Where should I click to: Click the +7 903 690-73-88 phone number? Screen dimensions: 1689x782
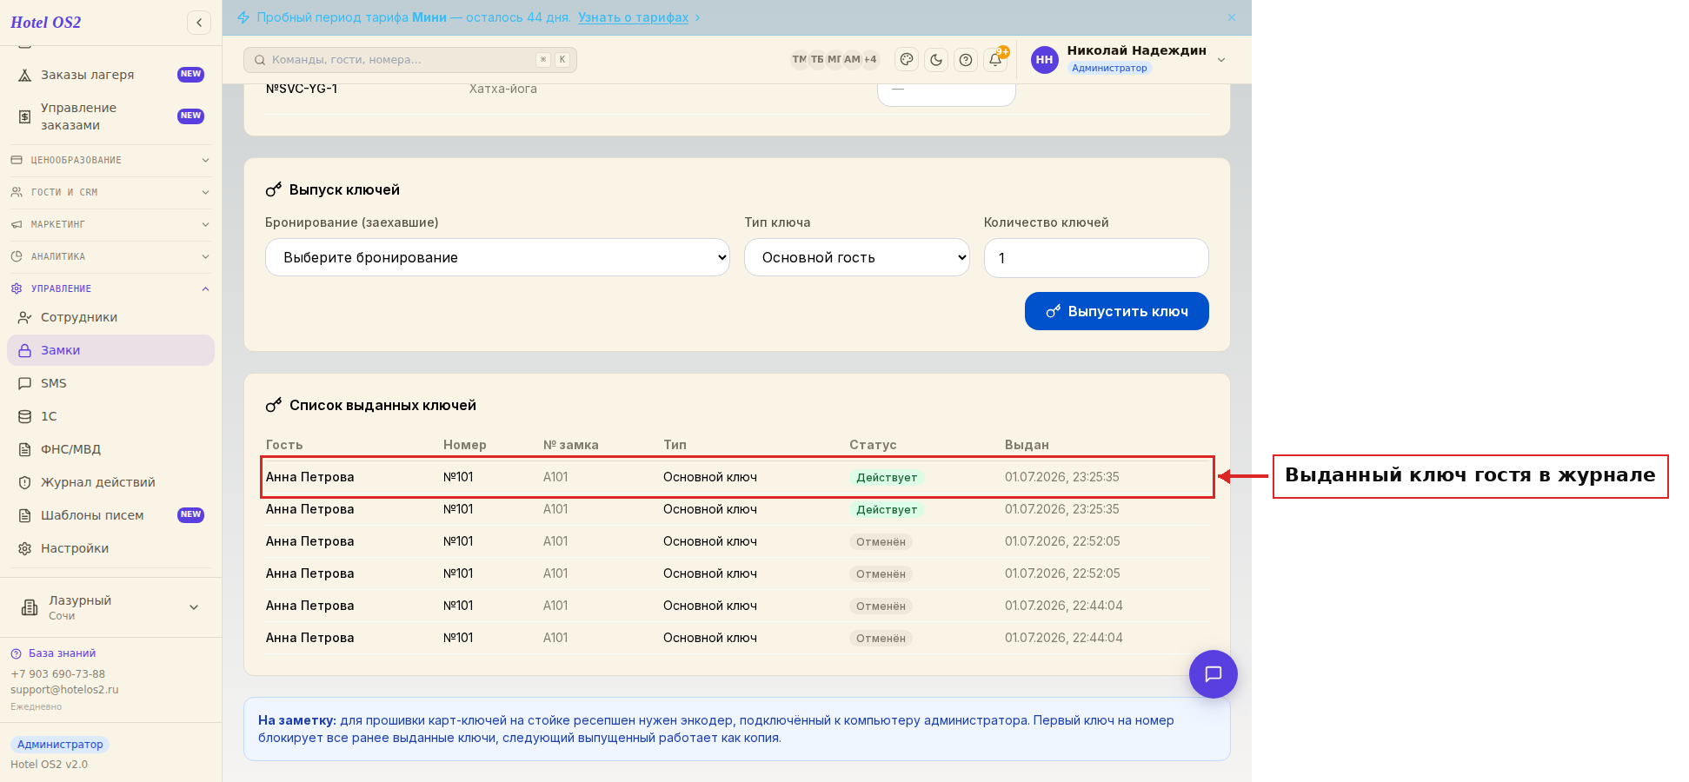(57, 674)
